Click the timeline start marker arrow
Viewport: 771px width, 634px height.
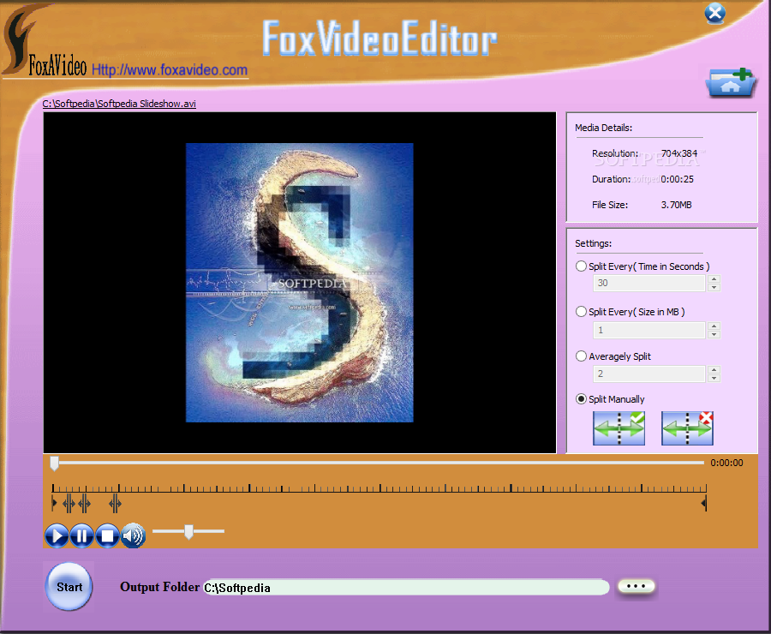[54, 503]
